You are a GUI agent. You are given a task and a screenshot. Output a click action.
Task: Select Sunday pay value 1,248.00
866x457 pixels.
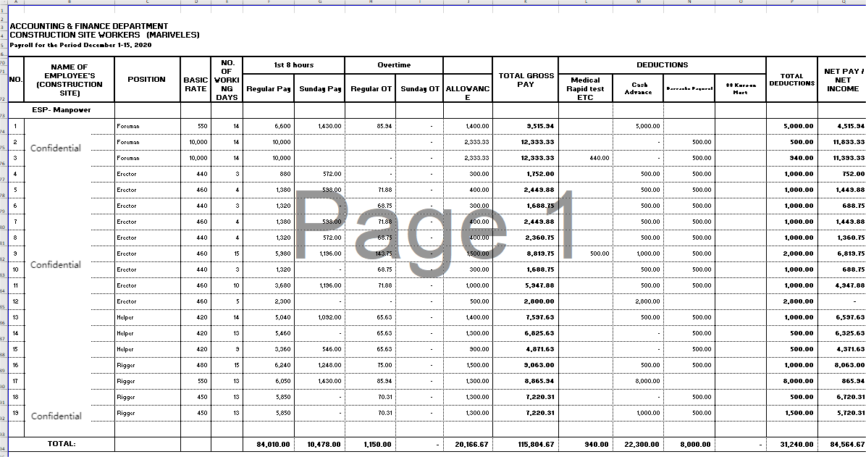pos(329,365)
